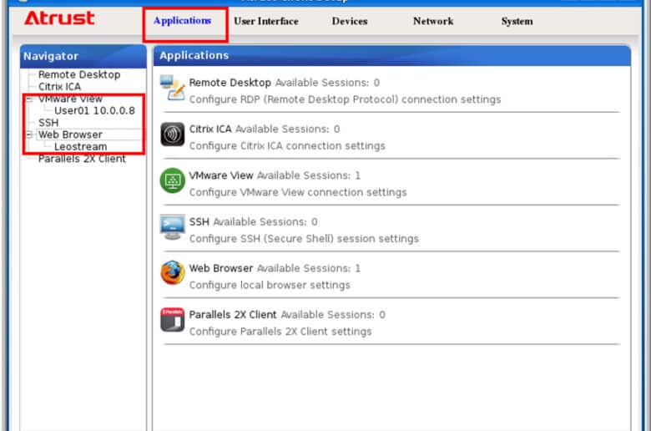This screenshot has height=431, width=651.
Task: Click 'Configure Citrix ICA connection settings' text
Action: pyautogui.click(x=287, y=146)
